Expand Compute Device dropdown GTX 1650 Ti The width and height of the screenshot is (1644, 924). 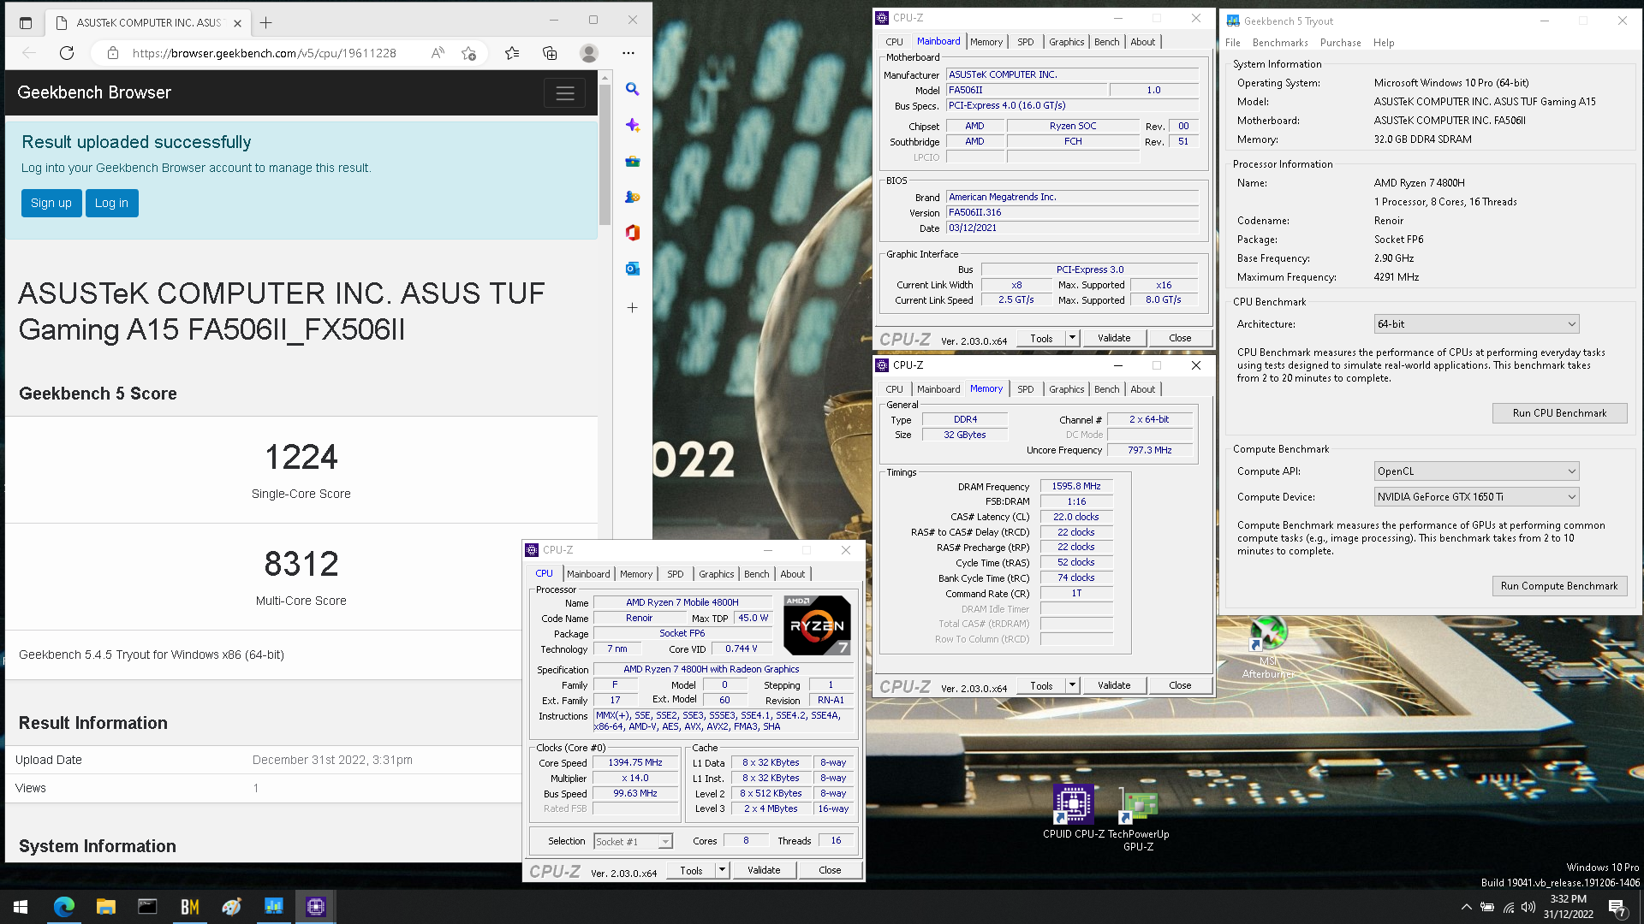1476,497
